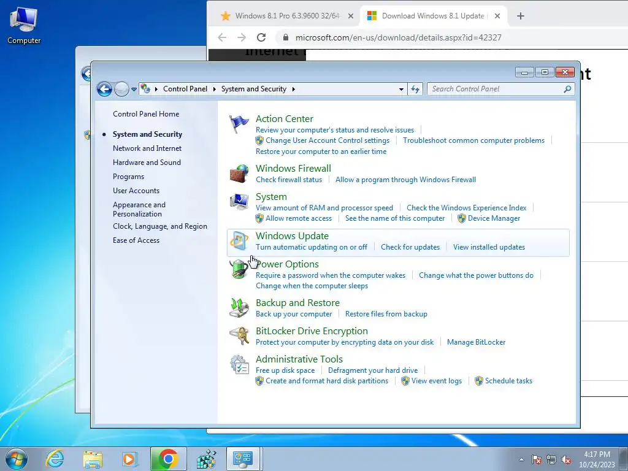The image size is (628, 471).
Task: Click Change what the power buttons do
Action: pyautogui.click(x=476, y=275)
